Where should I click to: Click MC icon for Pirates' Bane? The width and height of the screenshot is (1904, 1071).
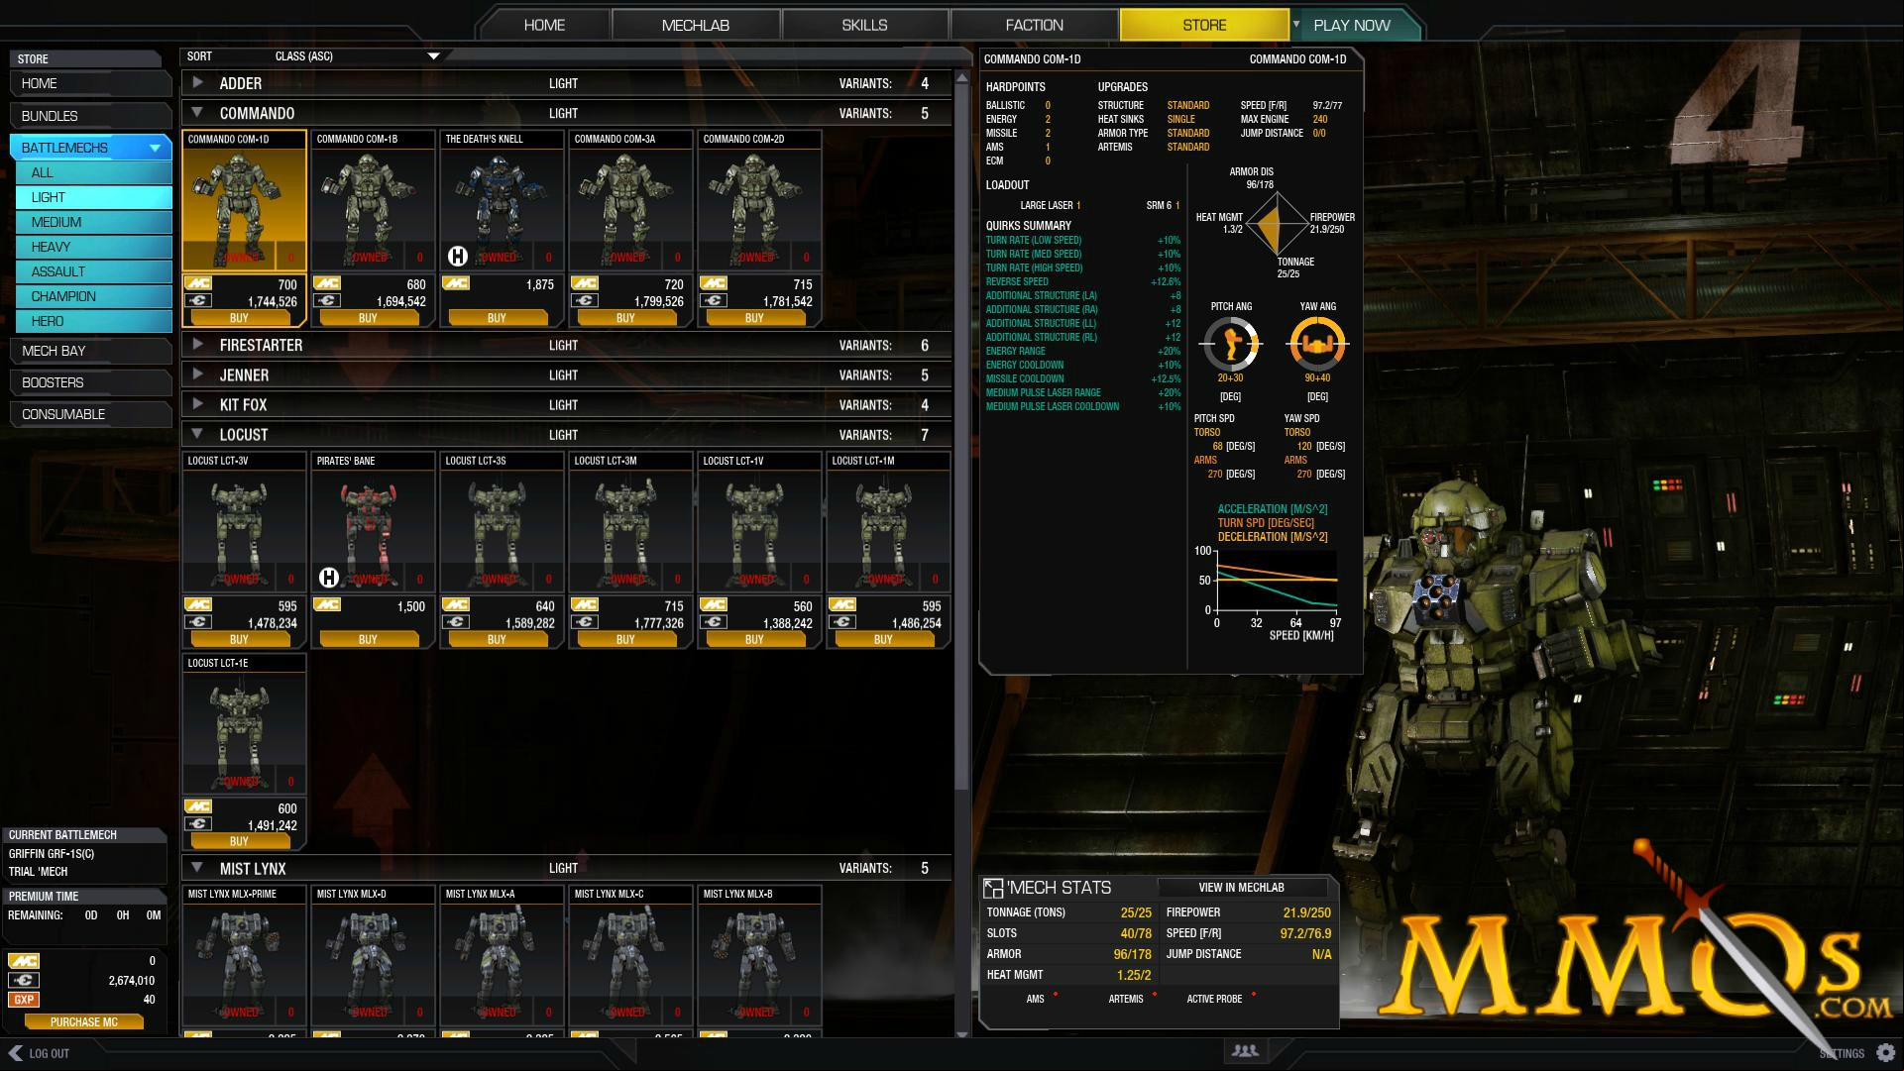[x=327, y=605]
